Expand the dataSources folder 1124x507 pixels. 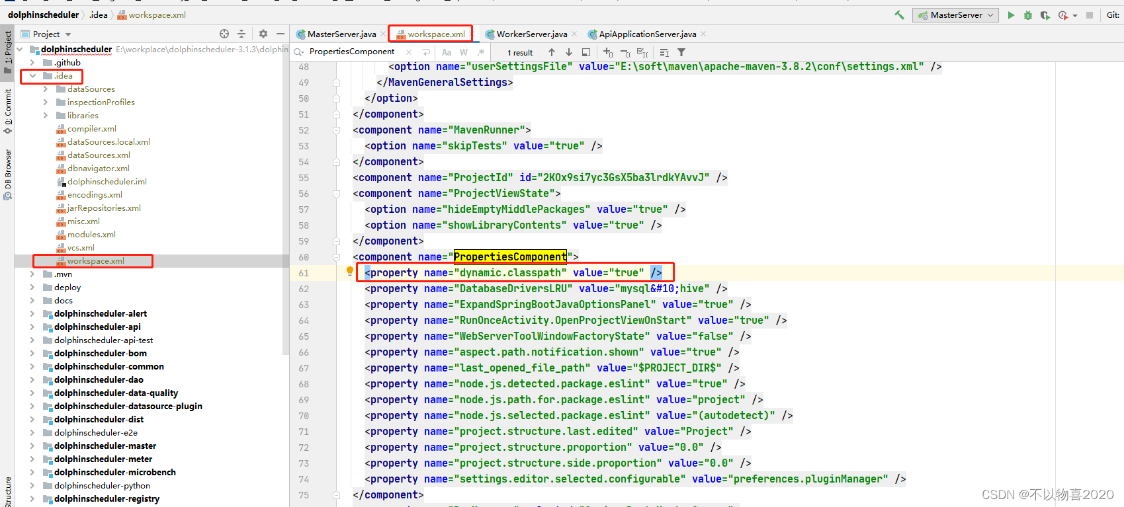coord(45,89)
